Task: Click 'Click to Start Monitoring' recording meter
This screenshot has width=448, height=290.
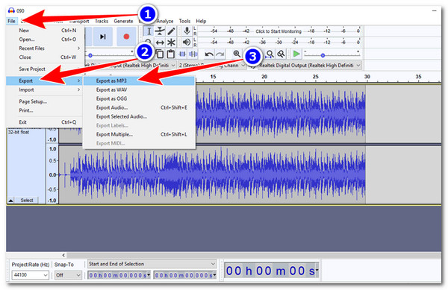Action: click(x=279, y=31)
